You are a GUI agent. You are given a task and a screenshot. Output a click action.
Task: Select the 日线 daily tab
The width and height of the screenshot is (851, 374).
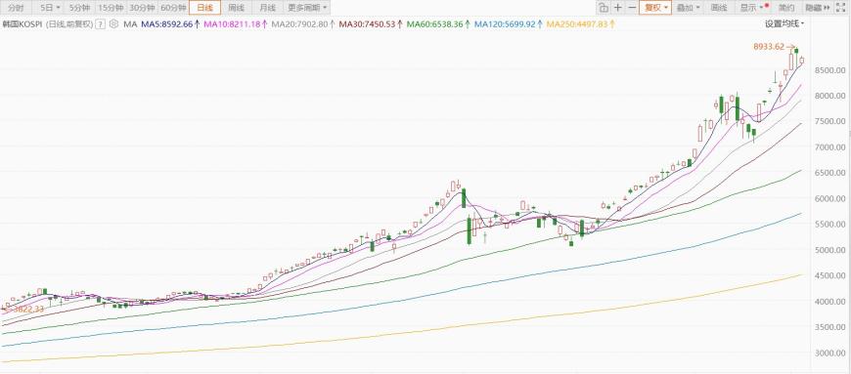[205, 8]
